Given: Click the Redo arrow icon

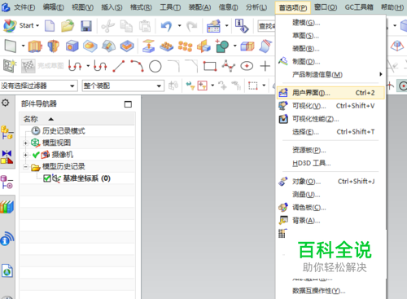Looking at the screenshot, I should pyautogui.click(x=192, y=26).
